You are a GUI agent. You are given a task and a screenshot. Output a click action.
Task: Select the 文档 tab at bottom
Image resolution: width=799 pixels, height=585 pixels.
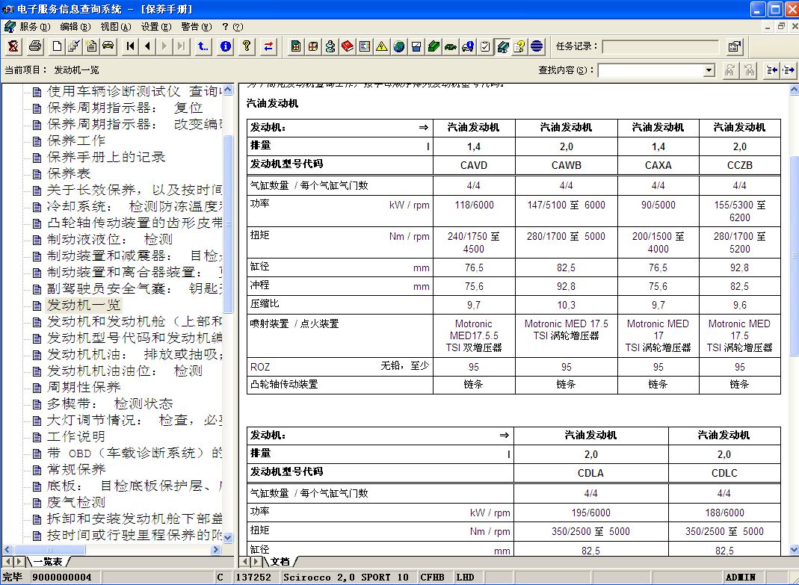click(x=280, y=561)
